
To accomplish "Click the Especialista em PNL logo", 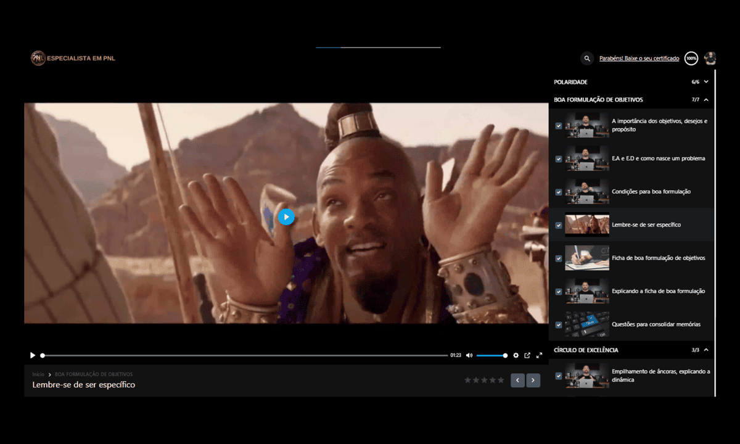I will 73,59.
